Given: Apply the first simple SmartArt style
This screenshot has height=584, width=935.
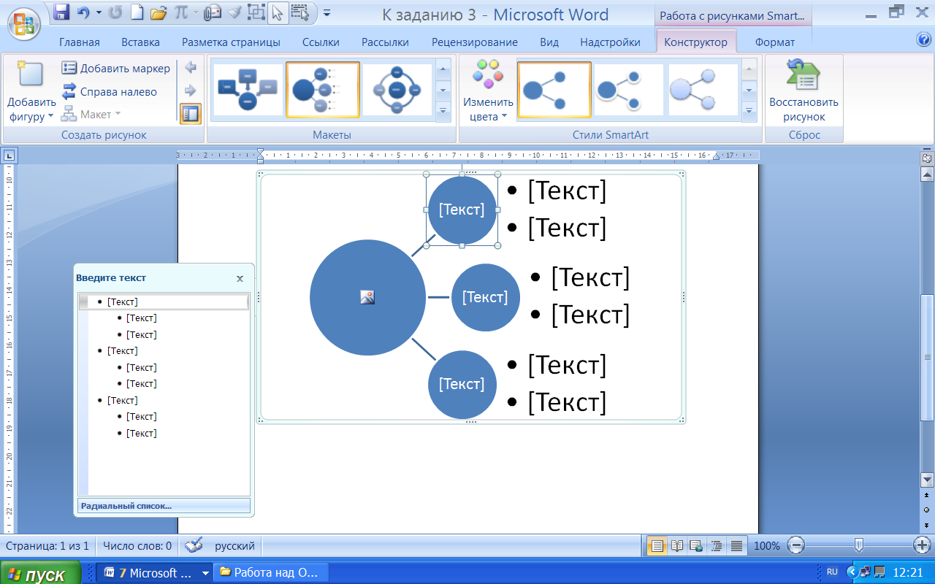Looking at the screenshot, I should click(554, 90).
